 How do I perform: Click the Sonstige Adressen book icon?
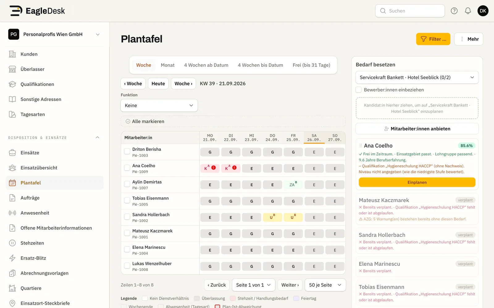click(x=12, y=99)
